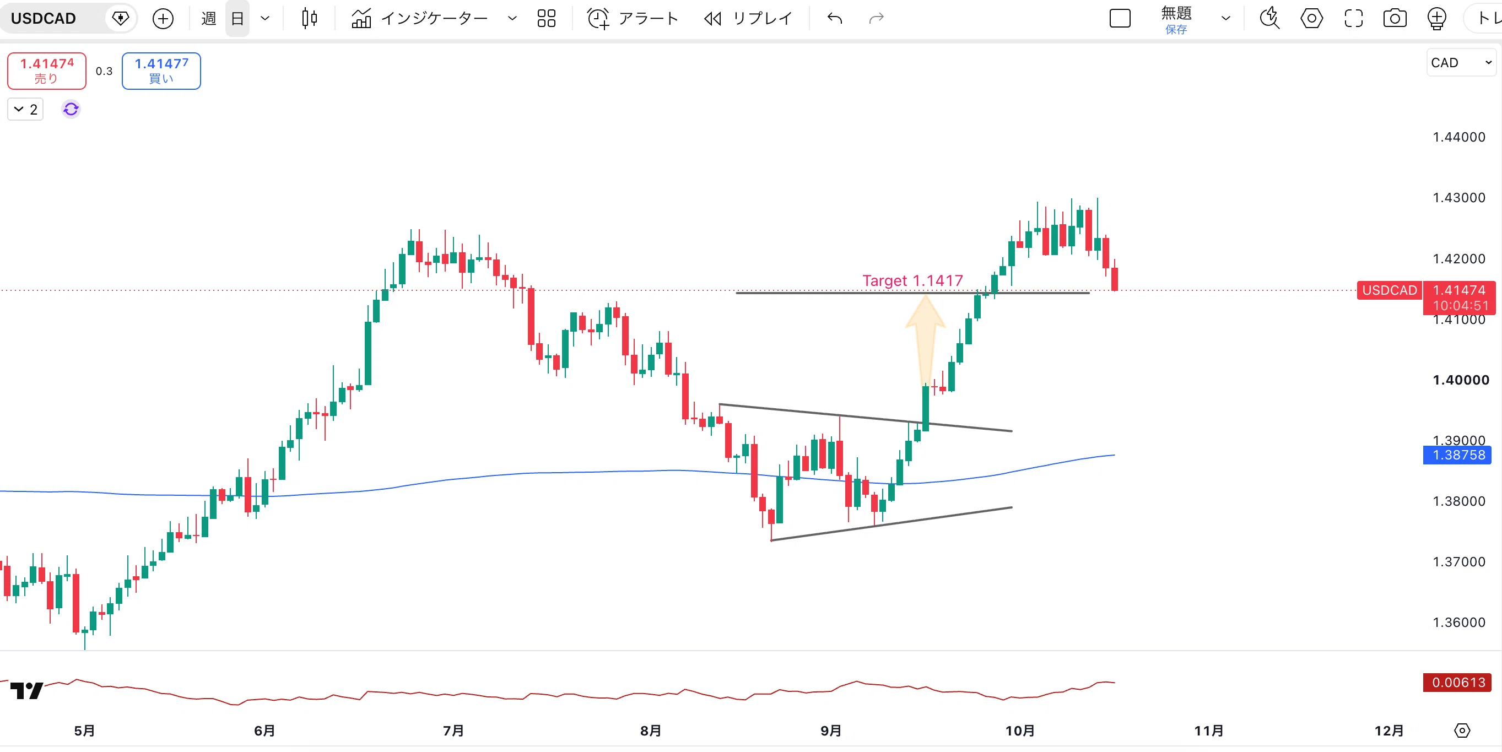1502x752 pixels.
Task: Open the インジケーター indicators menu
Action: point(420,19)
